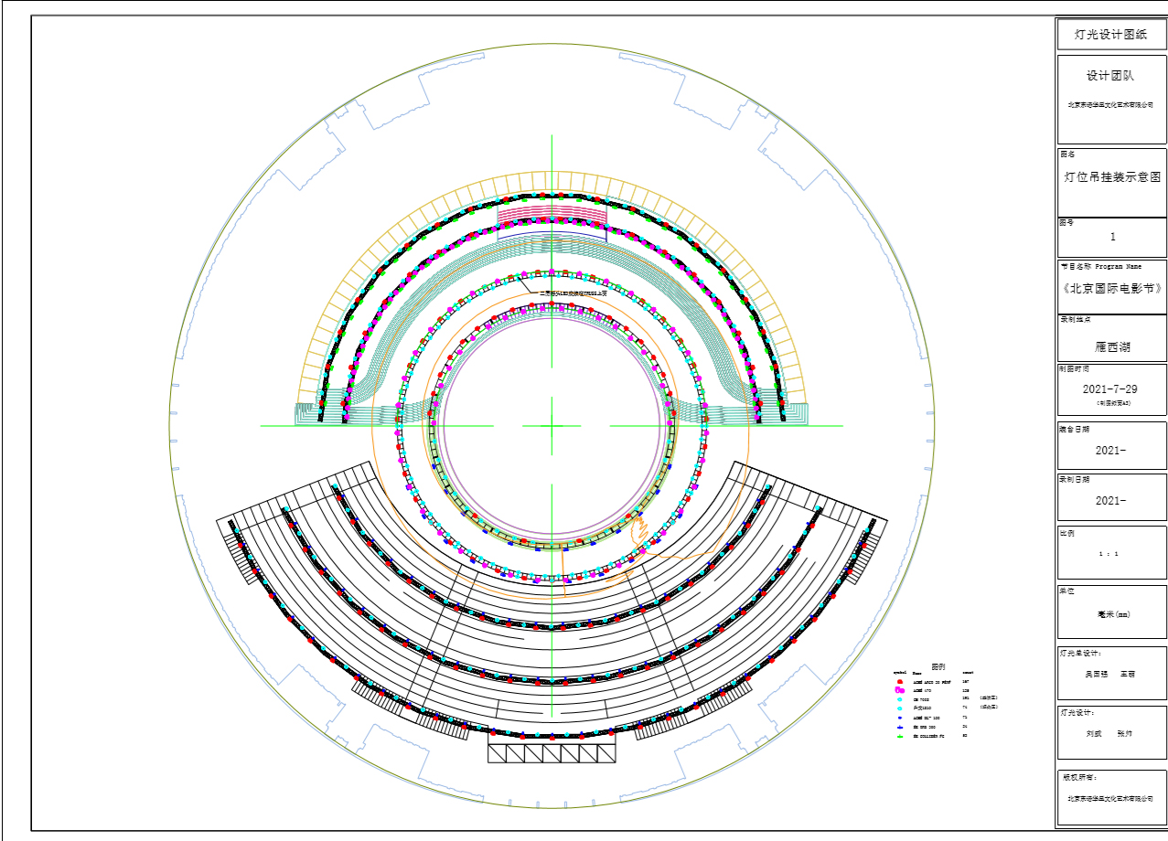Select the 灯光设计图紙 title cell
The height and width of the screenshot is (841, 1168).
coord(1111,34)
